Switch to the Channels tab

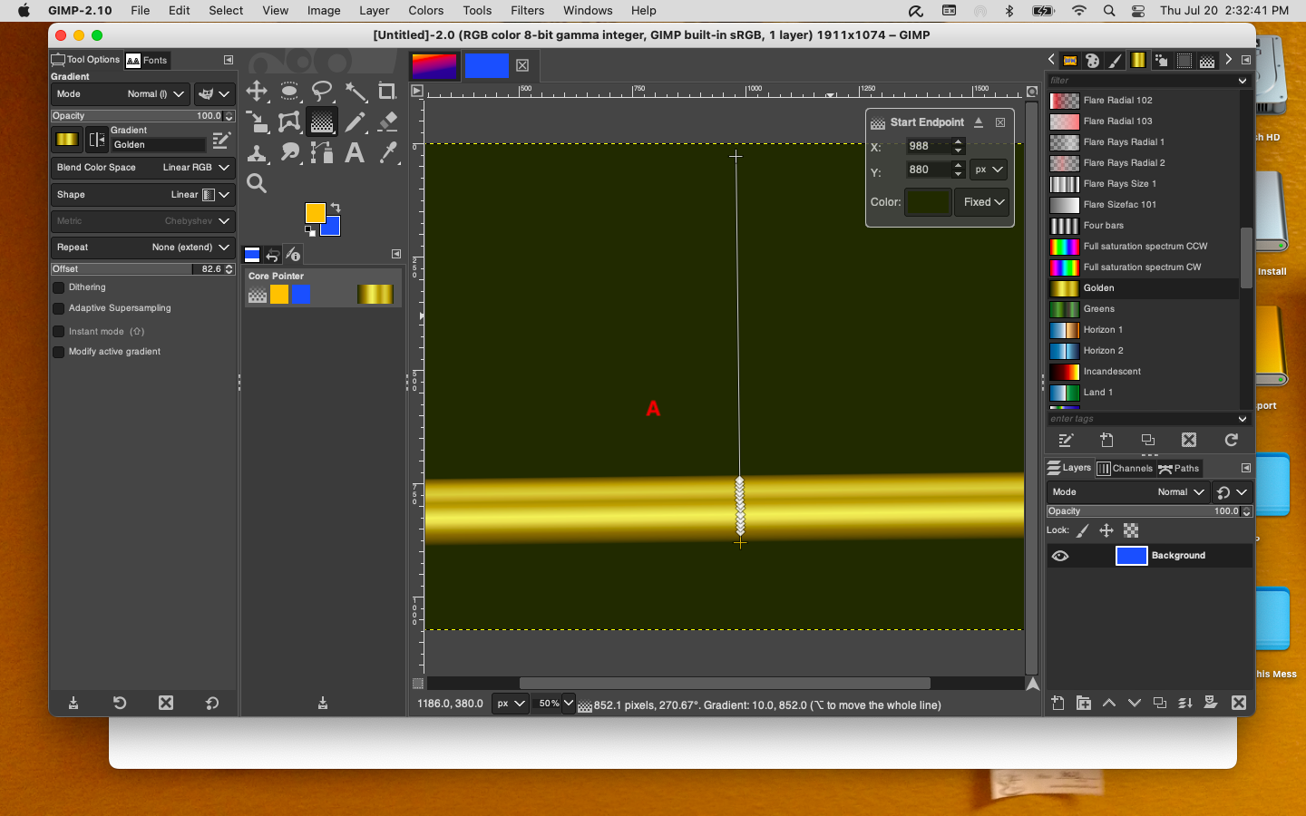(x=1125, y=469)
